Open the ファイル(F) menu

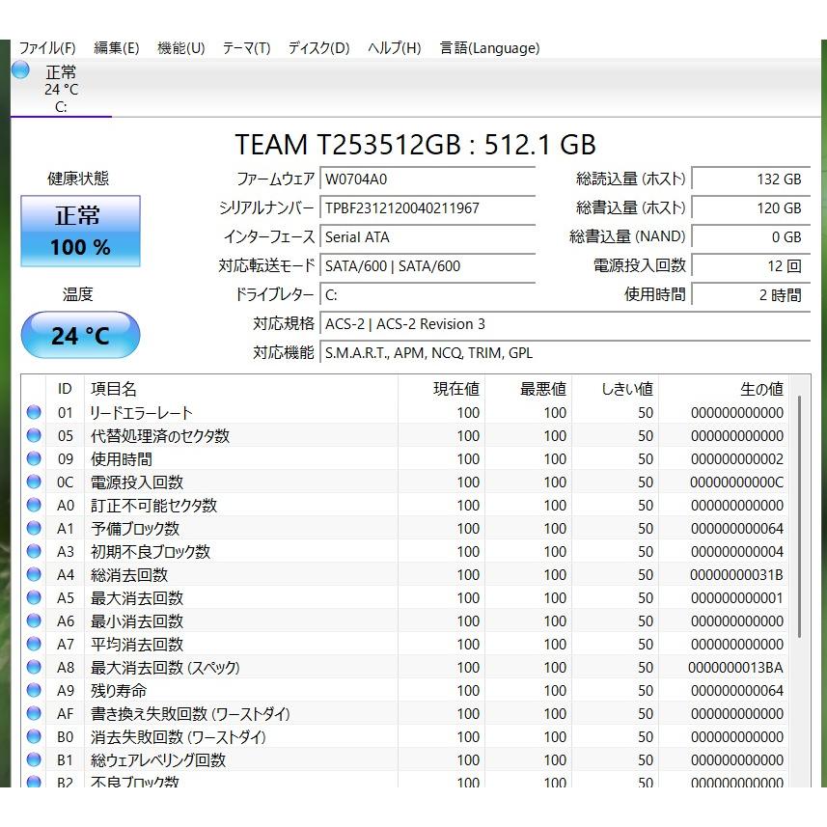click(47, 48)
